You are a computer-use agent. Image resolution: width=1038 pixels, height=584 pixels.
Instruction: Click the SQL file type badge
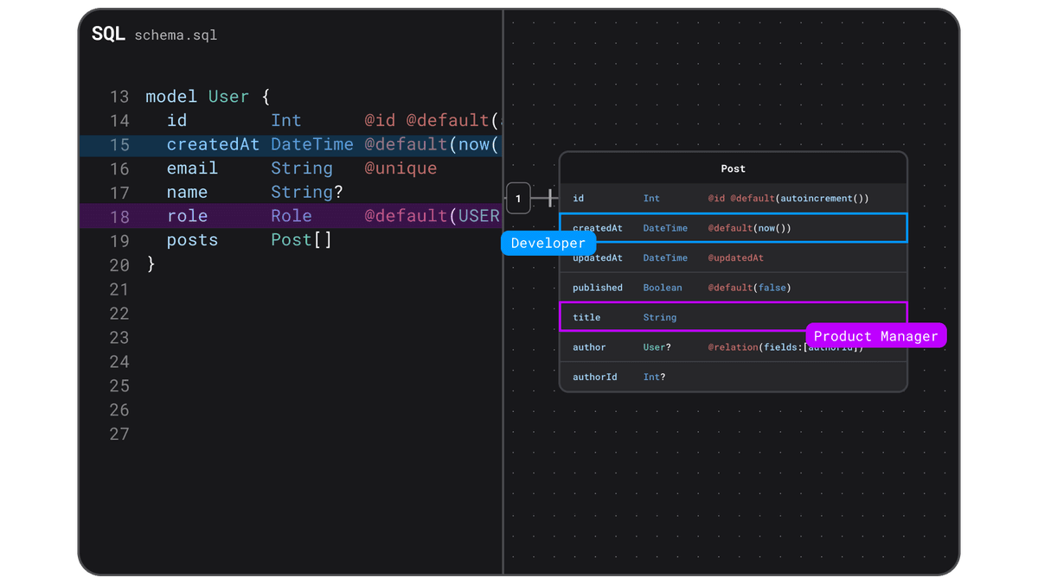(x=107, y=35)
